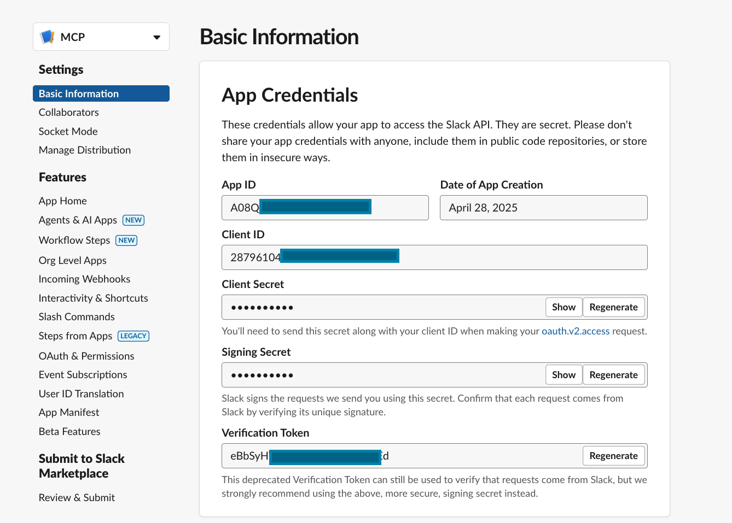This screenshot has width=732, height=523.
Task: Click the Settings section heading
Action: (x=61, y=69)
